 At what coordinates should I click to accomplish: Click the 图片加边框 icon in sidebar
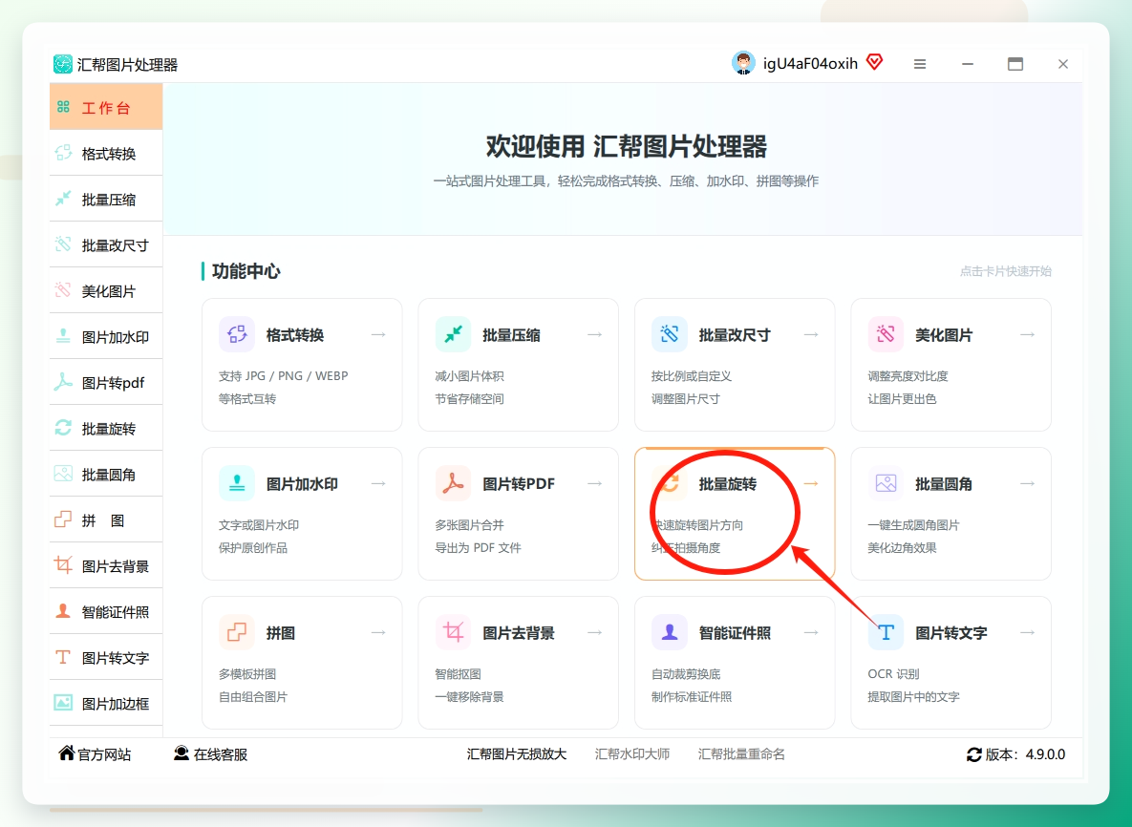64,703
